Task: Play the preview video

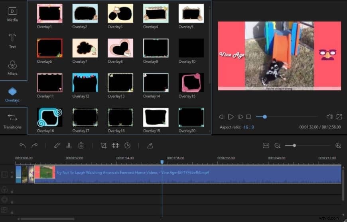Action: click(231, 117)
